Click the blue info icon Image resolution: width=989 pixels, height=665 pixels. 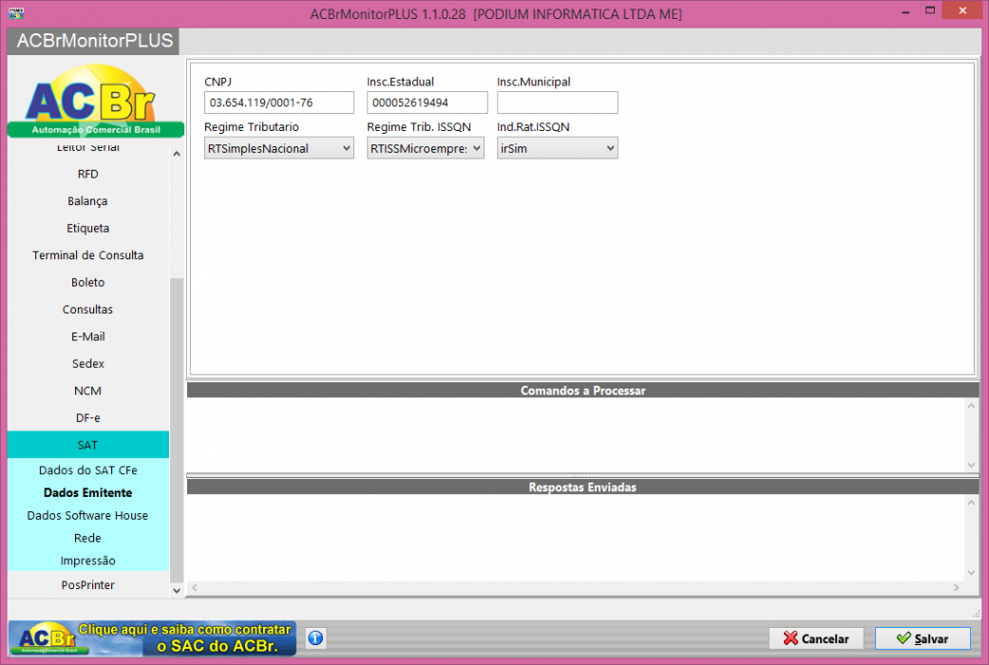click(315, 637)
